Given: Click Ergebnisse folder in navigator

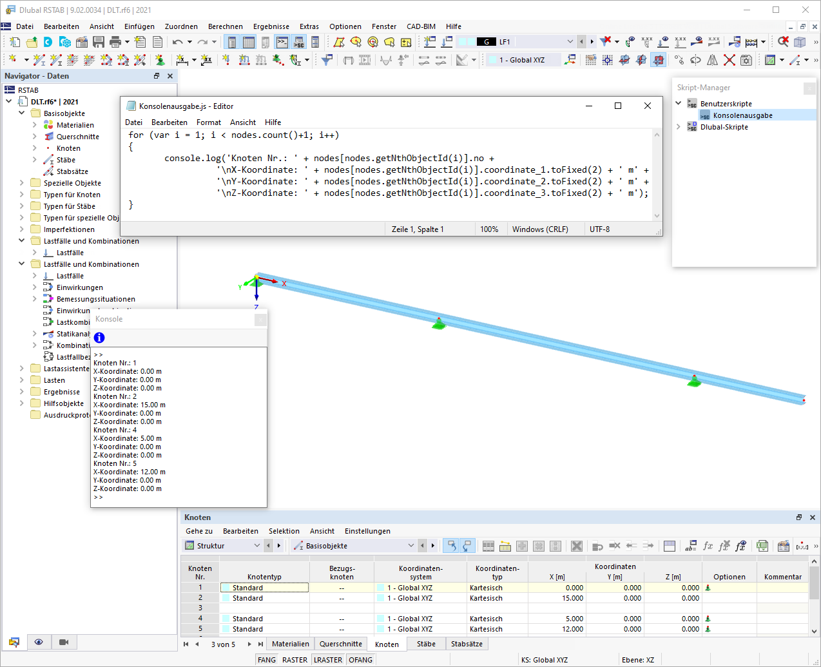Looking at the screenshot, I should (62, 392).
